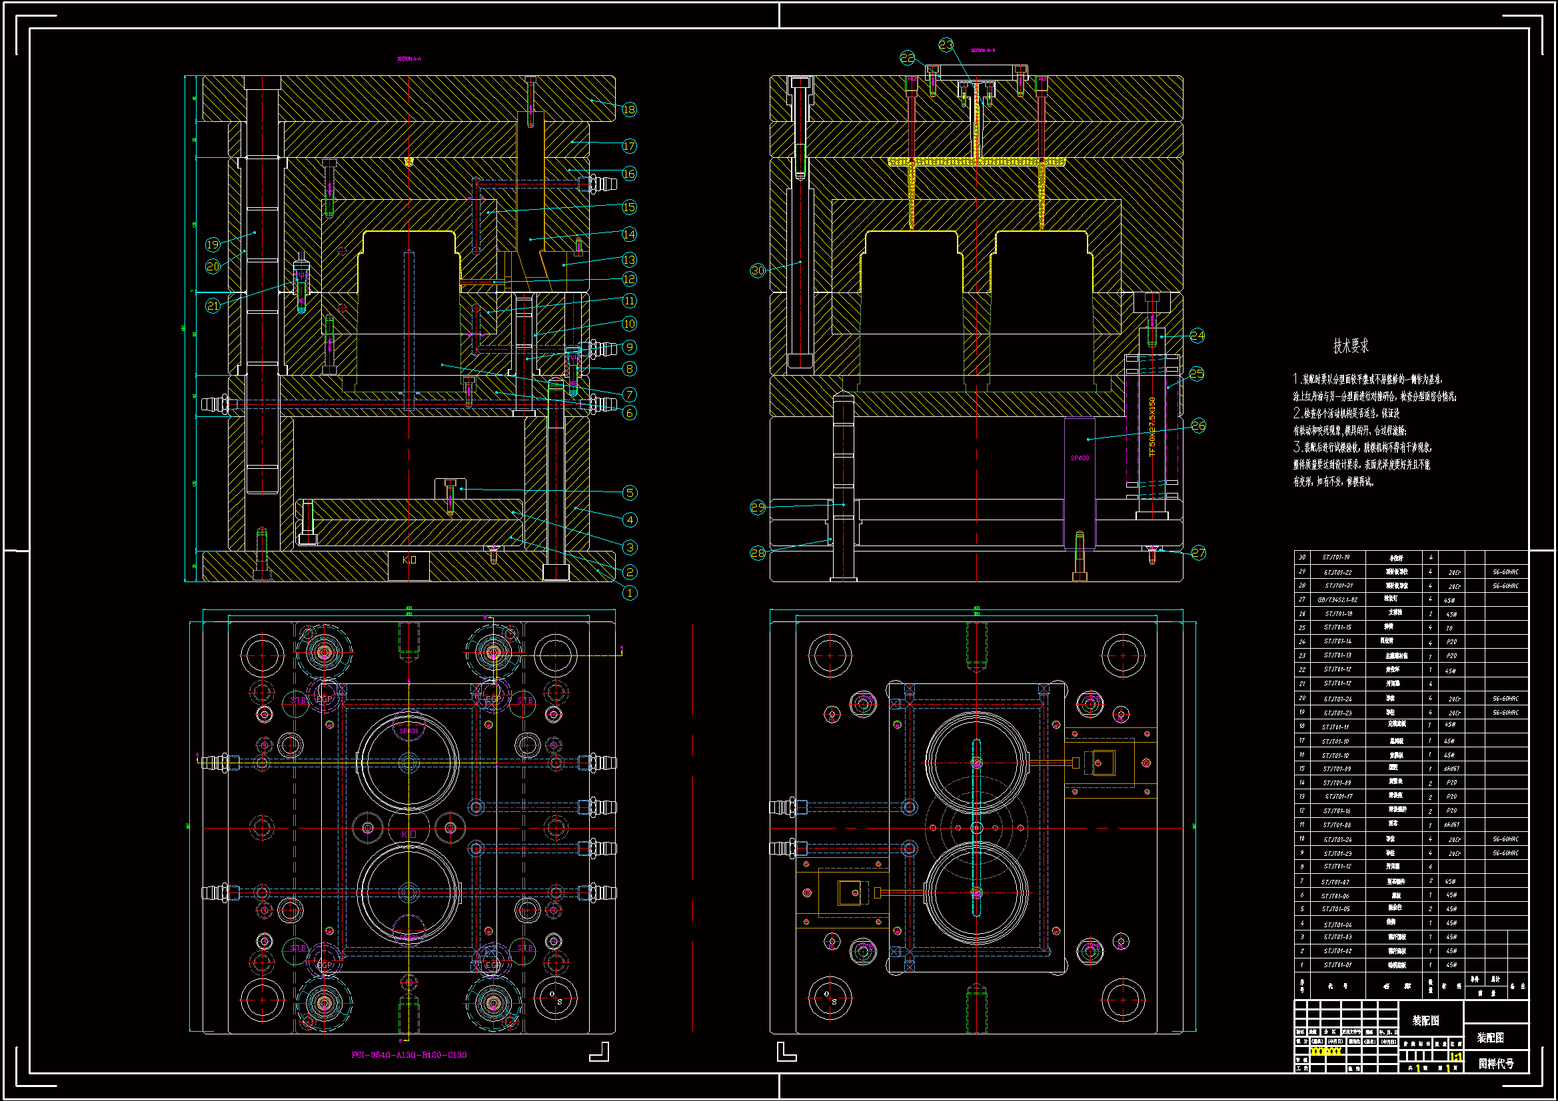Viewport: 1558px width, 1101px height.
Task: Select part balloon number 1
Action: (630, 593)
